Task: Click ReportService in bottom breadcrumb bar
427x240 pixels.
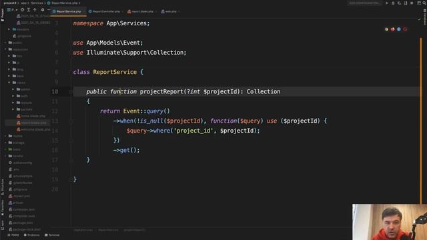Action: (x=108, y=230)
